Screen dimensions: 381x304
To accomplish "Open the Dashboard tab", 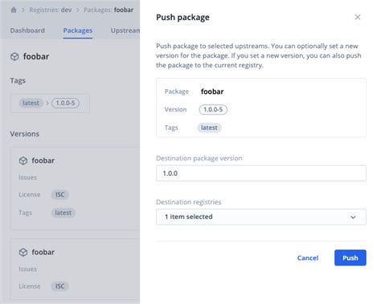I will click(27, 30).
